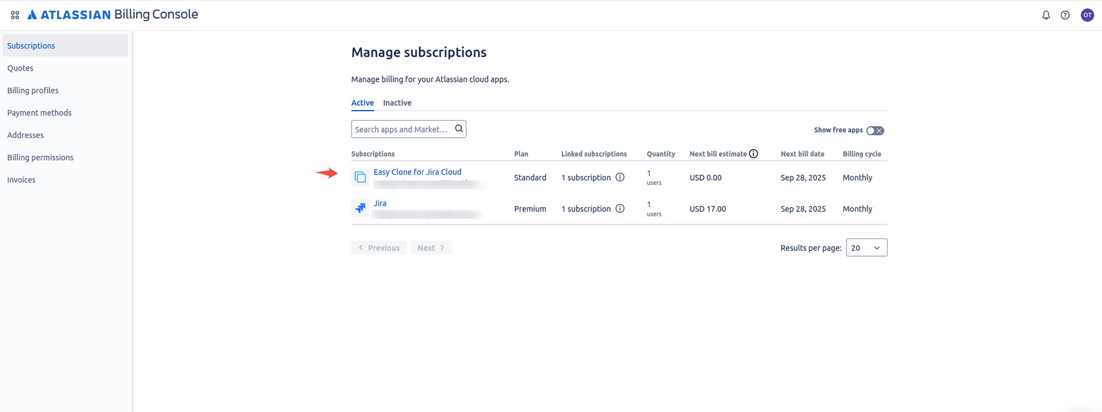Image resolution: width=1102 pixels, height=412 pixels.
Task: Click the Previous page button
Action: [379, 248]
